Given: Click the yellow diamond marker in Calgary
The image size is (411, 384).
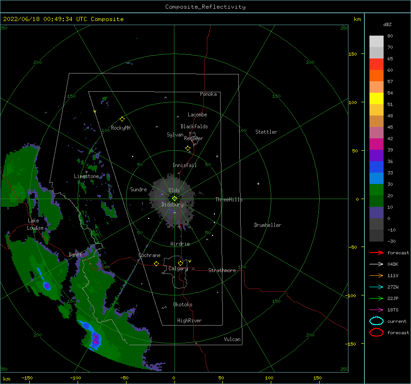Looking at the screenshot, I should pos(180,263).
